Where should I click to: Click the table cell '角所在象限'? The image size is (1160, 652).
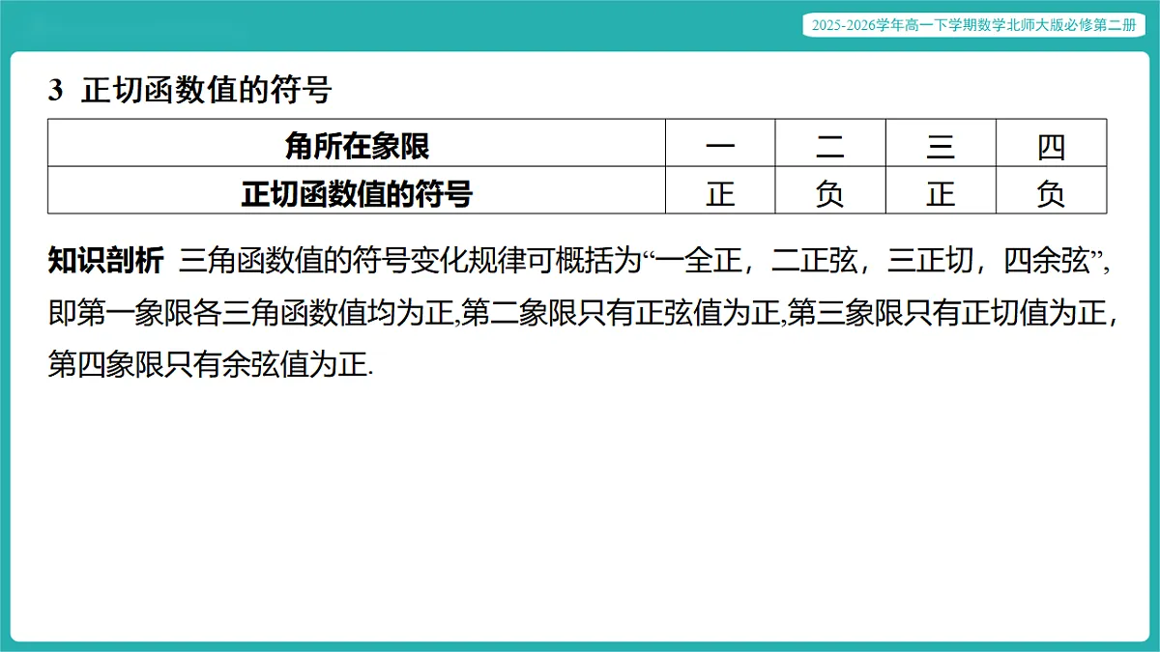[357, 144]
